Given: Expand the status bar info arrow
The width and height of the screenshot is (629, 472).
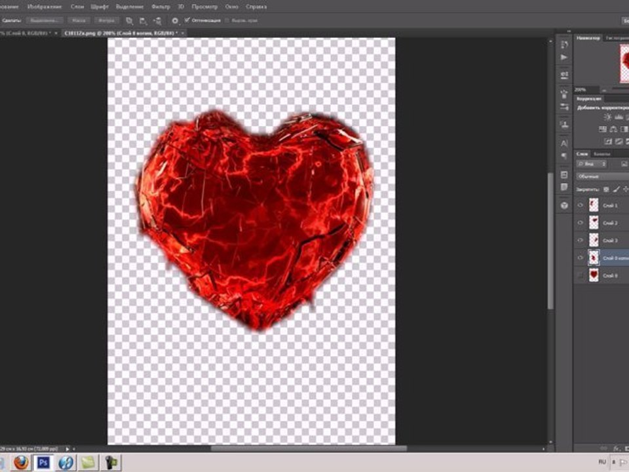Looking at the screenshot, I should 67,448.
